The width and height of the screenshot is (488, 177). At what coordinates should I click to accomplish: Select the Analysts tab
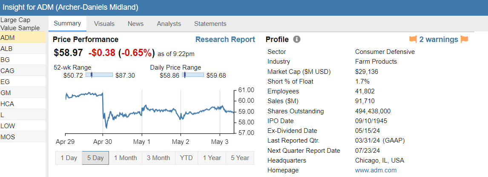coord(169,24)
